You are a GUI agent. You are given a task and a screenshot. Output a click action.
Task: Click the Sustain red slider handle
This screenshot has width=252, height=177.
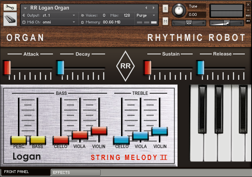coord(147,67)
